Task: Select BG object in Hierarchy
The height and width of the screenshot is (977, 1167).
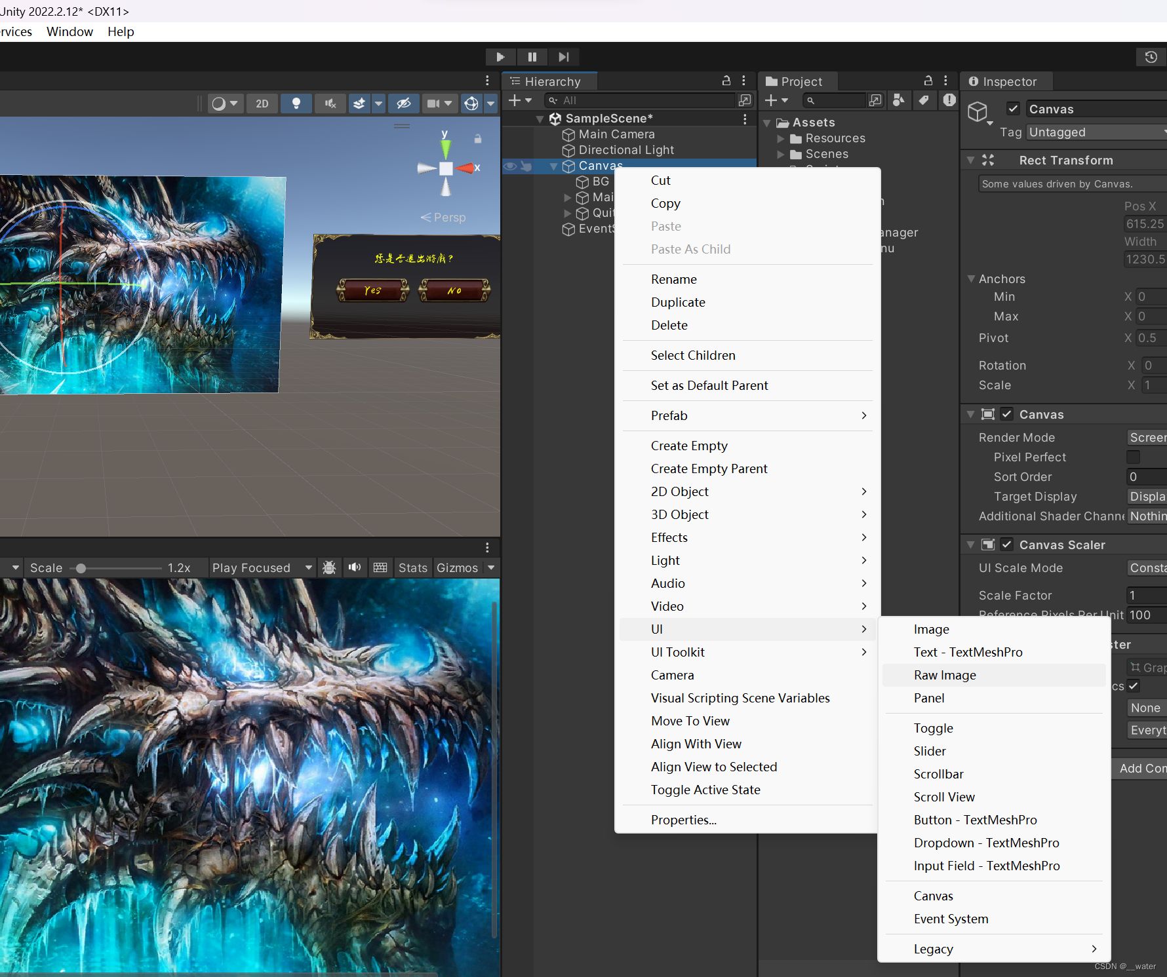Action: 601,182
